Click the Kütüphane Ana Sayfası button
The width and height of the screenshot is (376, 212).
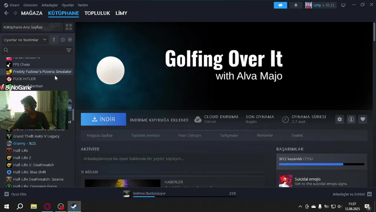click(32, 27)
